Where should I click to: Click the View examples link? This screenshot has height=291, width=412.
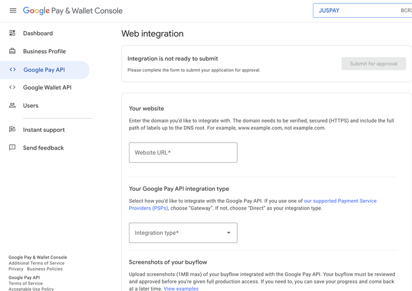181,289
